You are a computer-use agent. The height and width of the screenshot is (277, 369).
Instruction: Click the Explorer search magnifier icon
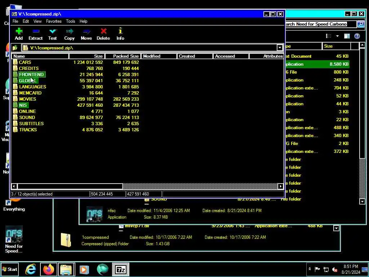[360, 24]
